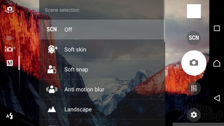The width and height of the screenshot is (224, 126).
Task: Open SCN scene selection round button
Action: pos(194,38)
